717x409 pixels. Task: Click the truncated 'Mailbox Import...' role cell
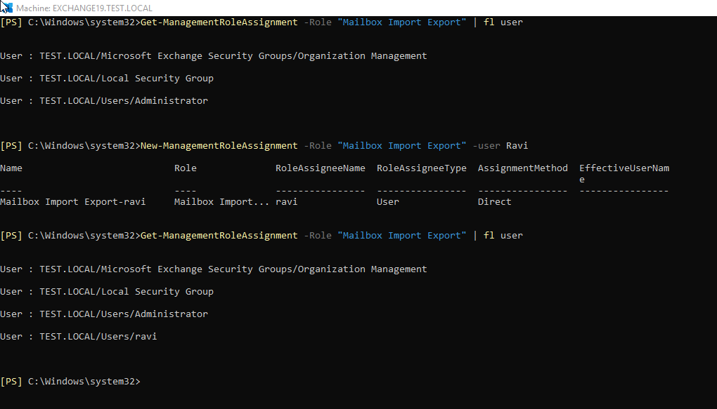pyautogui.click(x=221, y=202)
